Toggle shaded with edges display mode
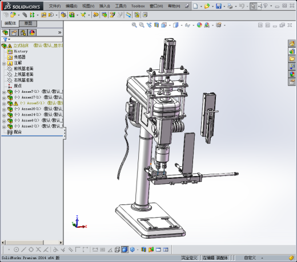 (125, 249)
